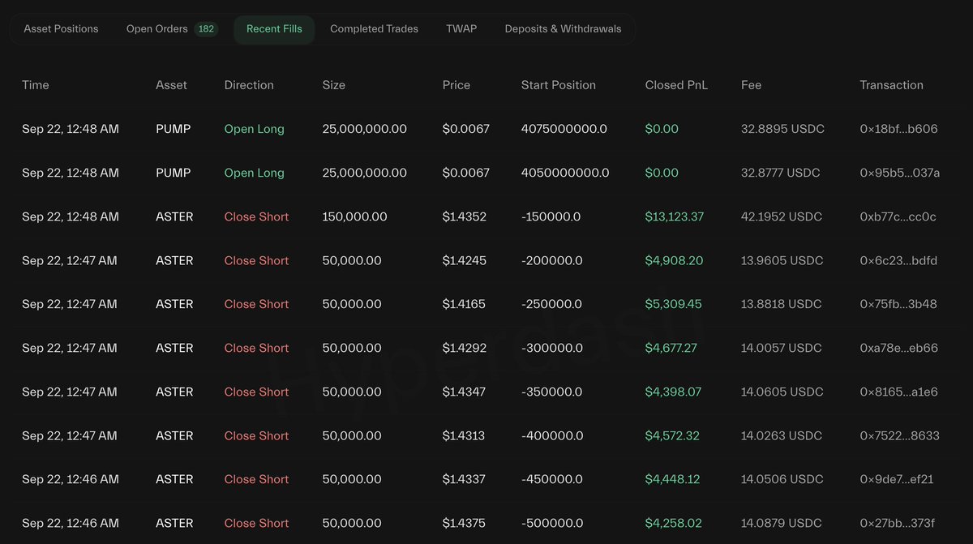Open transaction link 0xb77c...cc0c
The image size is (973, 544).
pos(898,216)
